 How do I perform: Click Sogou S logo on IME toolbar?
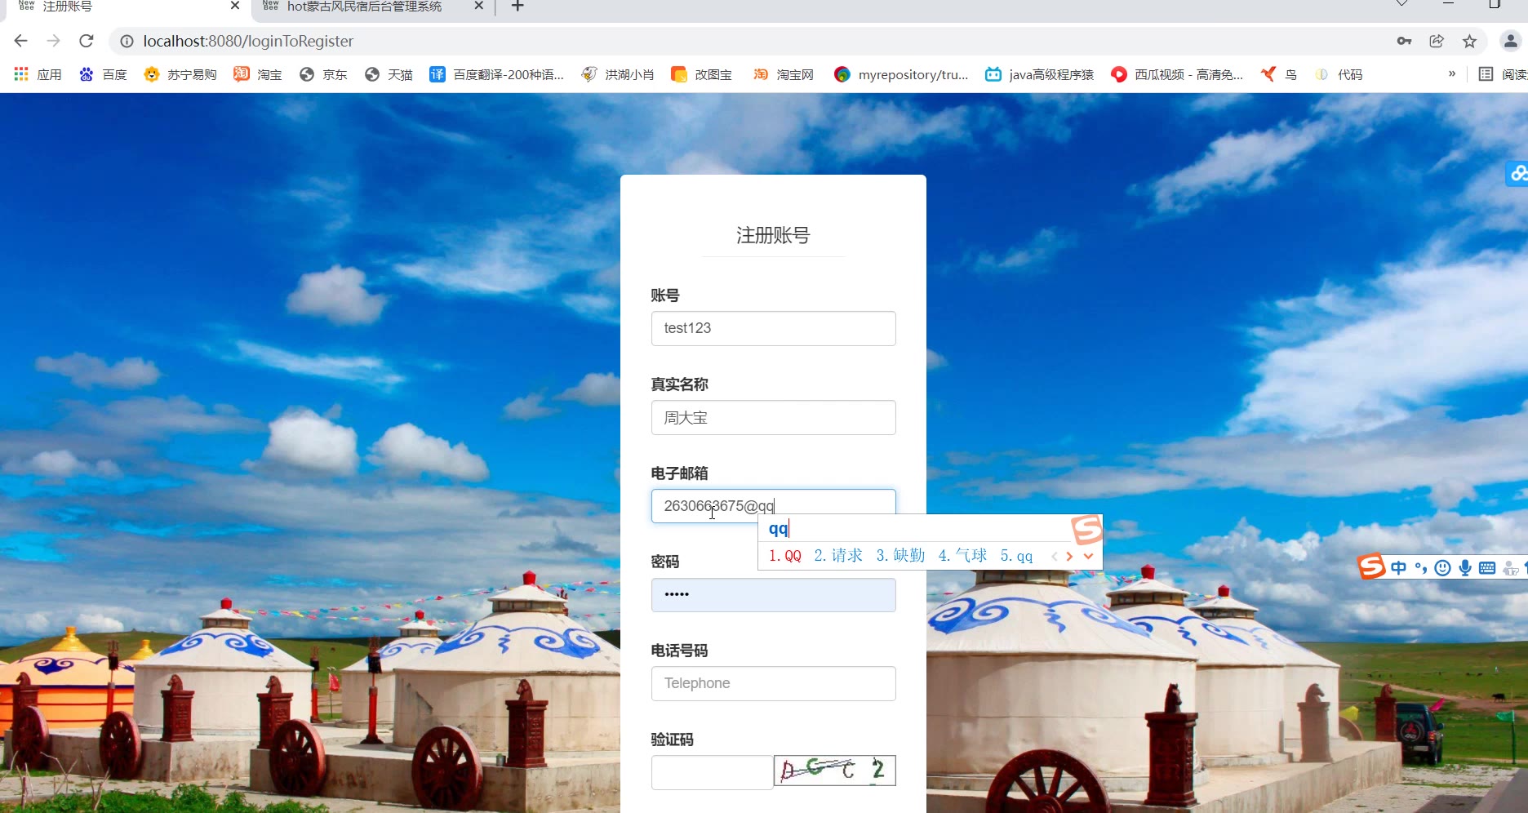[x=1371, y=566]
